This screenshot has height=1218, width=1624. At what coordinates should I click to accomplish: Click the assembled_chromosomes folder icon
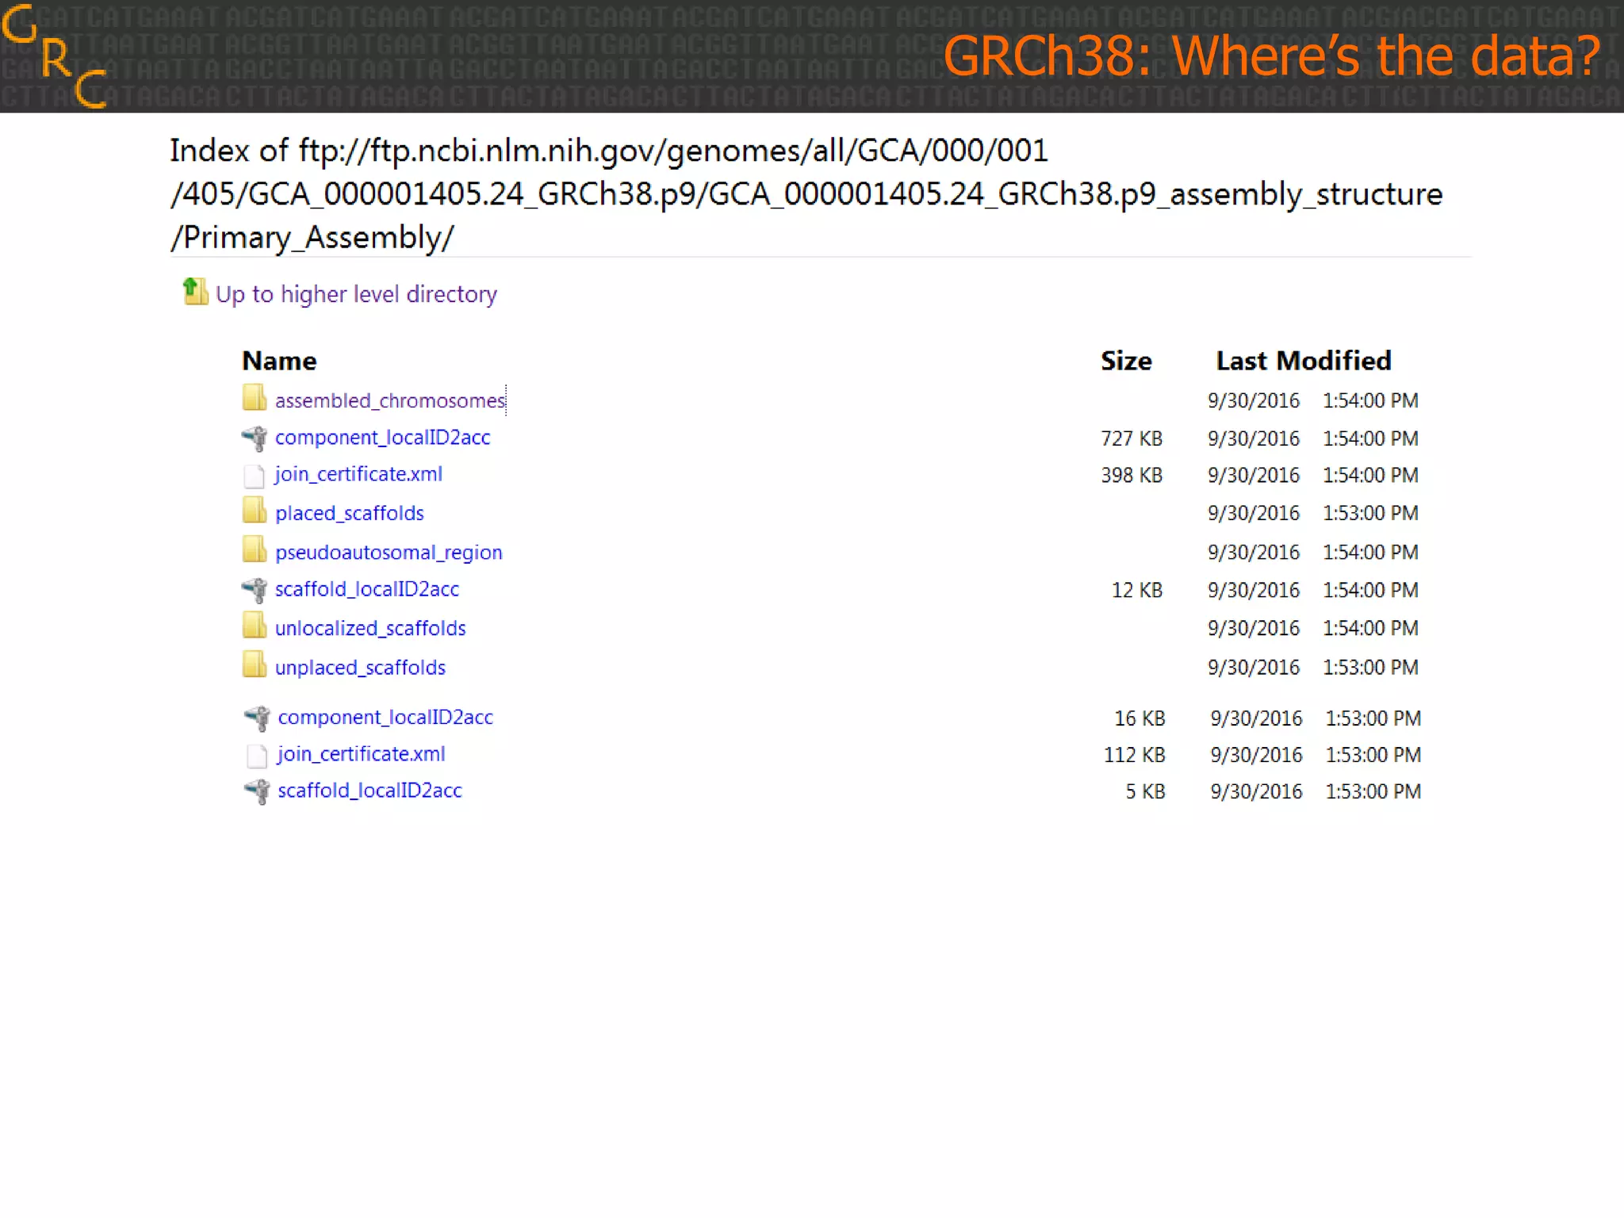coord(254,397)
